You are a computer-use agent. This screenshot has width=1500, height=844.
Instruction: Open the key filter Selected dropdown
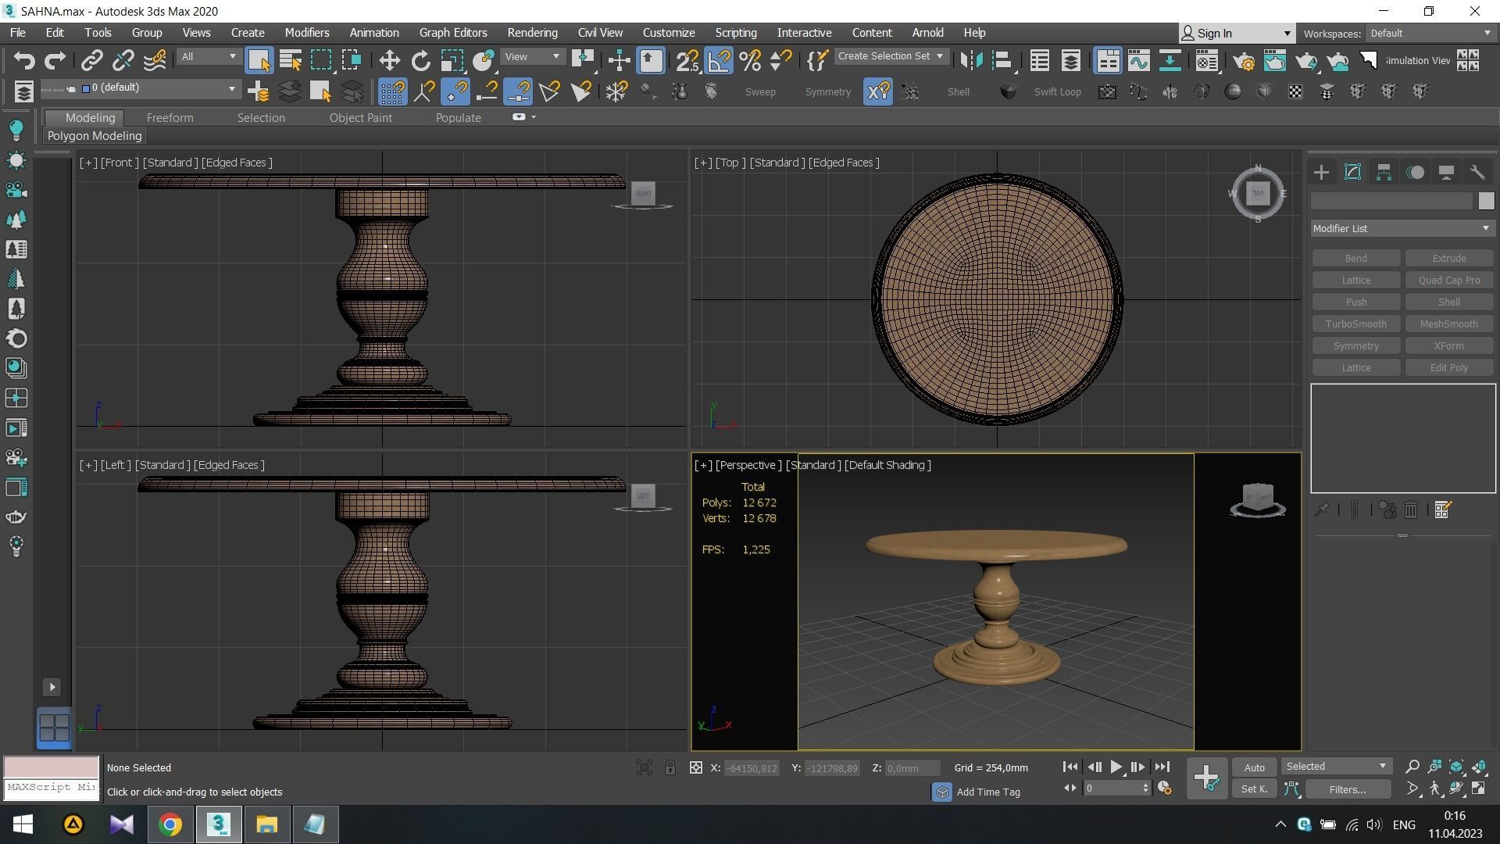point(1336,767)
